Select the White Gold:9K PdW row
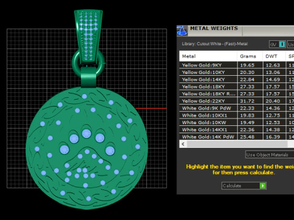 [236, 108]
